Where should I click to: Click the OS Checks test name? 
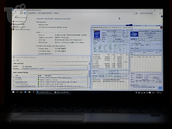[x=18, y=78]
